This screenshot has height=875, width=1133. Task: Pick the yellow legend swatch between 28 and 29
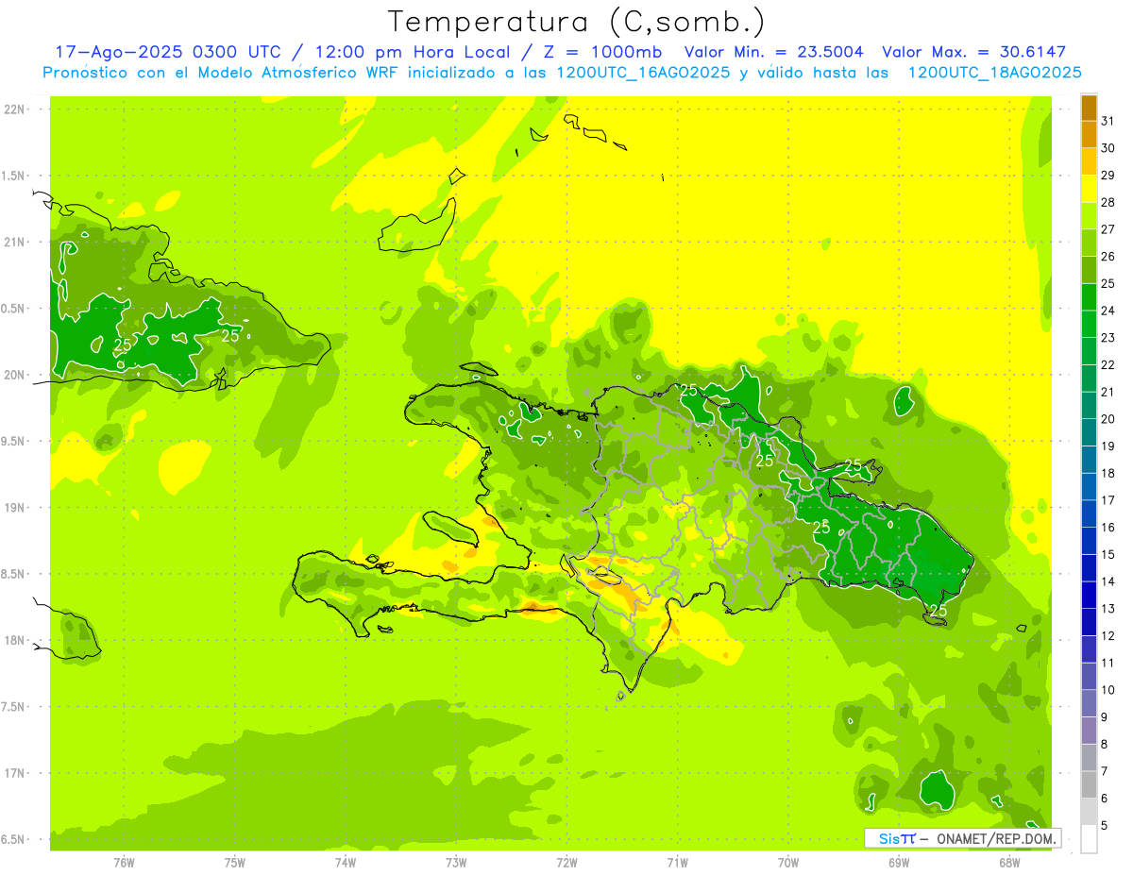coord(1089,189)
